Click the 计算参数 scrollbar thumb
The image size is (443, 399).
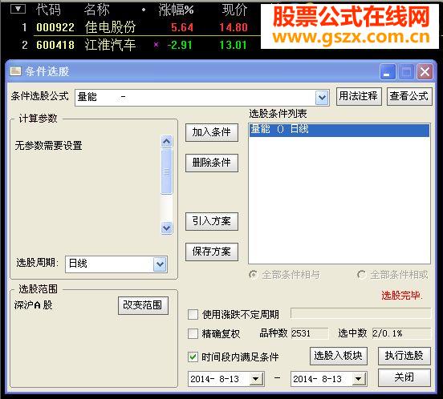point(166,171)
